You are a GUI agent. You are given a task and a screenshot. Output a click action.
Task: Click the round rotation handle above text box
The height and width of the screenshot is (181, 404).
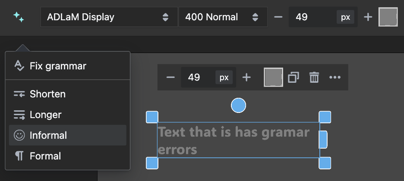click(239, 106)
